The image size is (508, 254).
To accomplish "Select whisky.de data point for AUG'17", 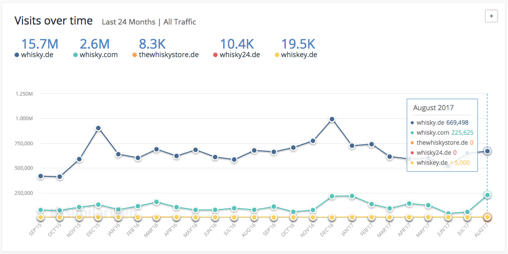I will tap(487, 151).
